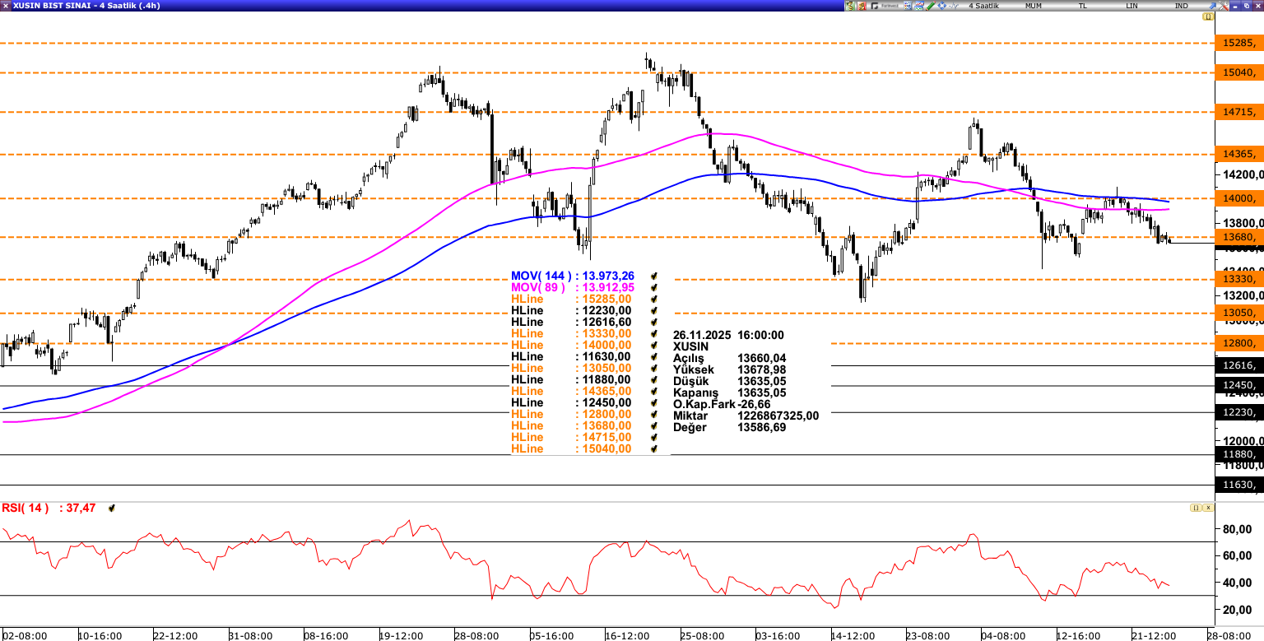Click the yellow chart icon at the toolbar's left
Image resolution: width=1264 pixels, height=641 pixels.
850,6
